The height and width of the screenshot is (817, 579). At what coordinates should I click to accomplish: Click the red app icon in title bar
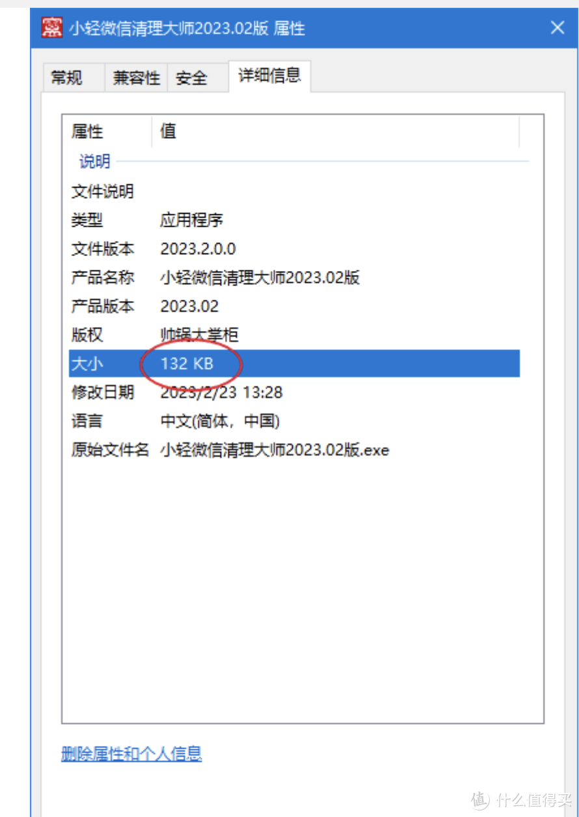point(52,27)
